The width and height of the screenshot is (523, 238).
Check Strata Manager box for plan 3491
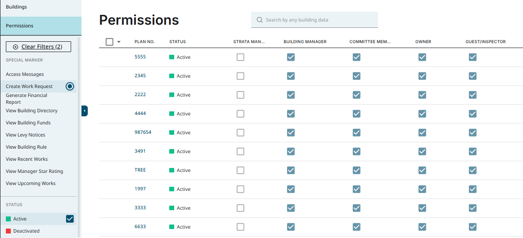pos(240,151)
